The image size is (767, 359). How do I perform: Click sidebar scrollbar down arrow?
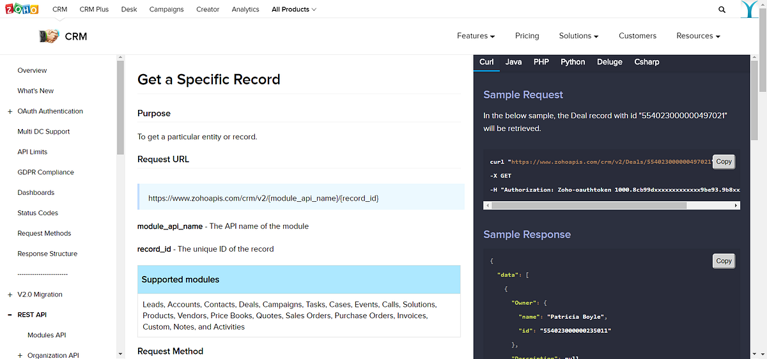[120, 354]
